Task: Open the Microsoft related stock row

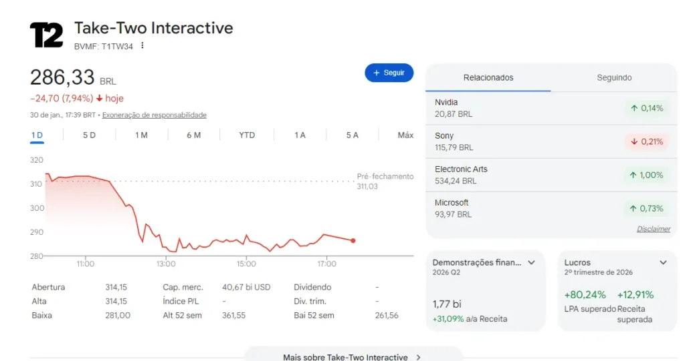Action: pyautogui.click(x=551, y=208)
